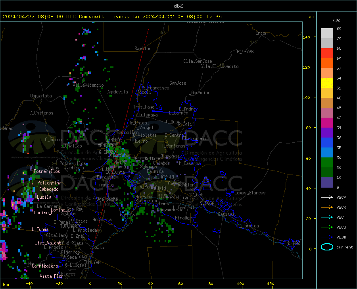The width and height of the screenshot is (357, 289).
Task: Select the brown 48 dBZ color swatch
Action: tap(327, 103)
